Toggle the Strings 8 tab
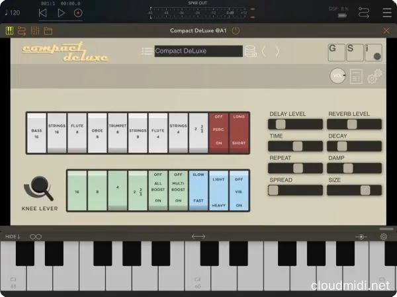The height and width of the screenshot is (297, 397). [138, 133]
